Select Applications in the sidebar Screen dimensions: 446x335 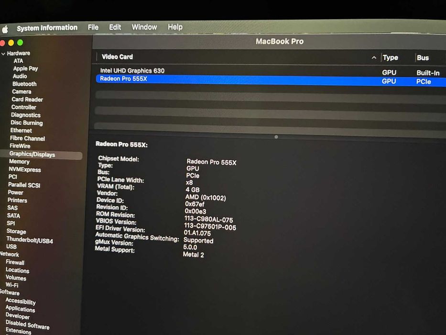coord(20,309)
